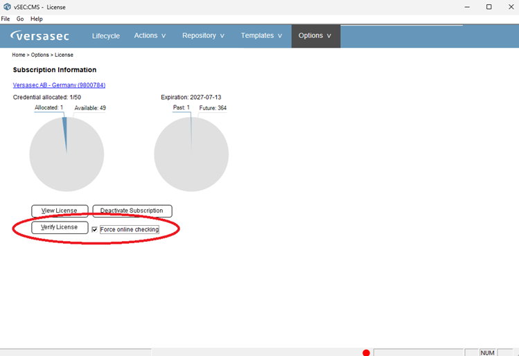
Task: Minimize the vSEC:CMS window
Action: pos(467,7)
